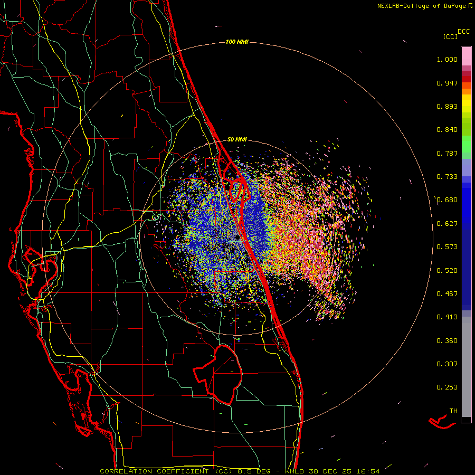Pick the light pink segment of the color scale
Image resolution: width=475 pixels, height=475 pixels.
(466, 56)
